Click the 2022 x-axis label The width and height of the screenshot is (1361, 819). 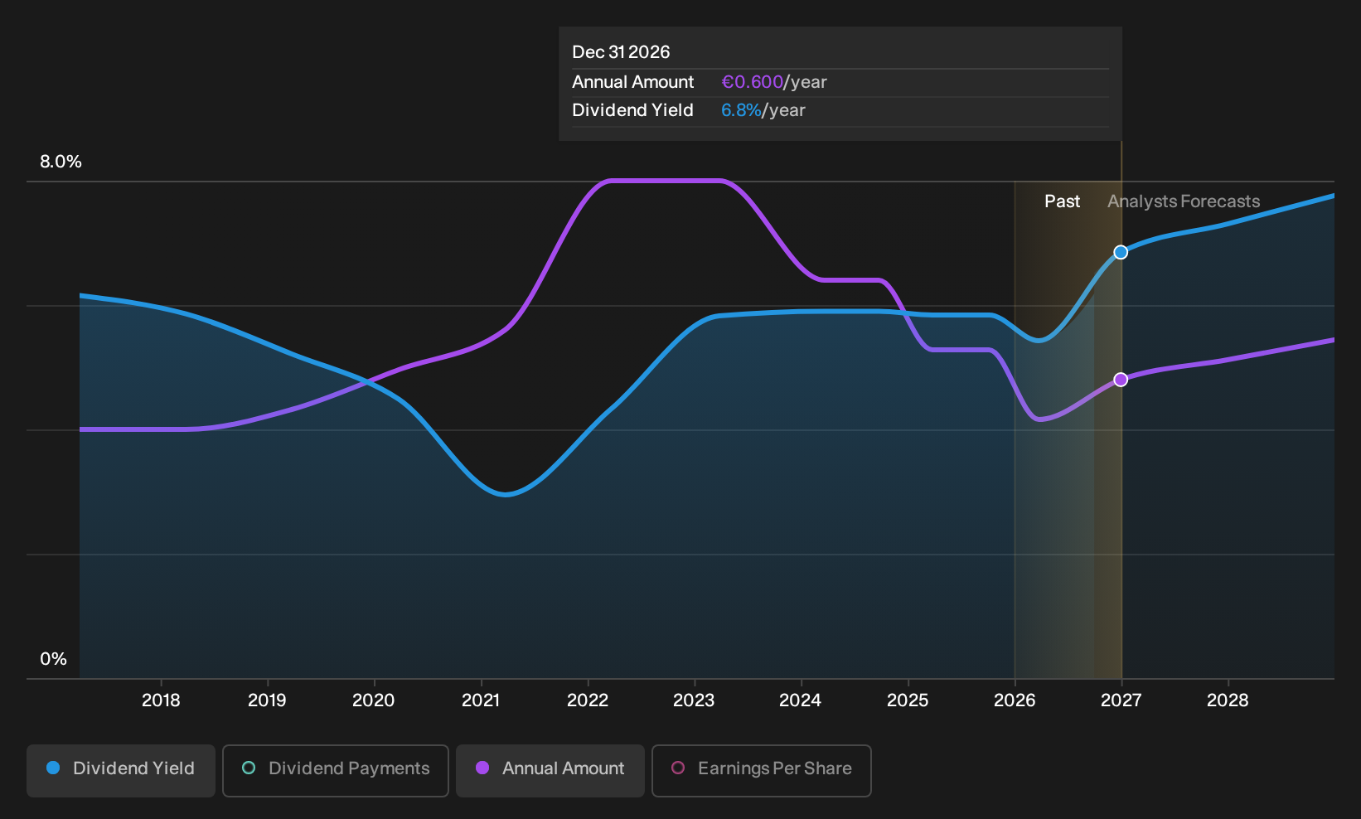(x=588, y=700)
